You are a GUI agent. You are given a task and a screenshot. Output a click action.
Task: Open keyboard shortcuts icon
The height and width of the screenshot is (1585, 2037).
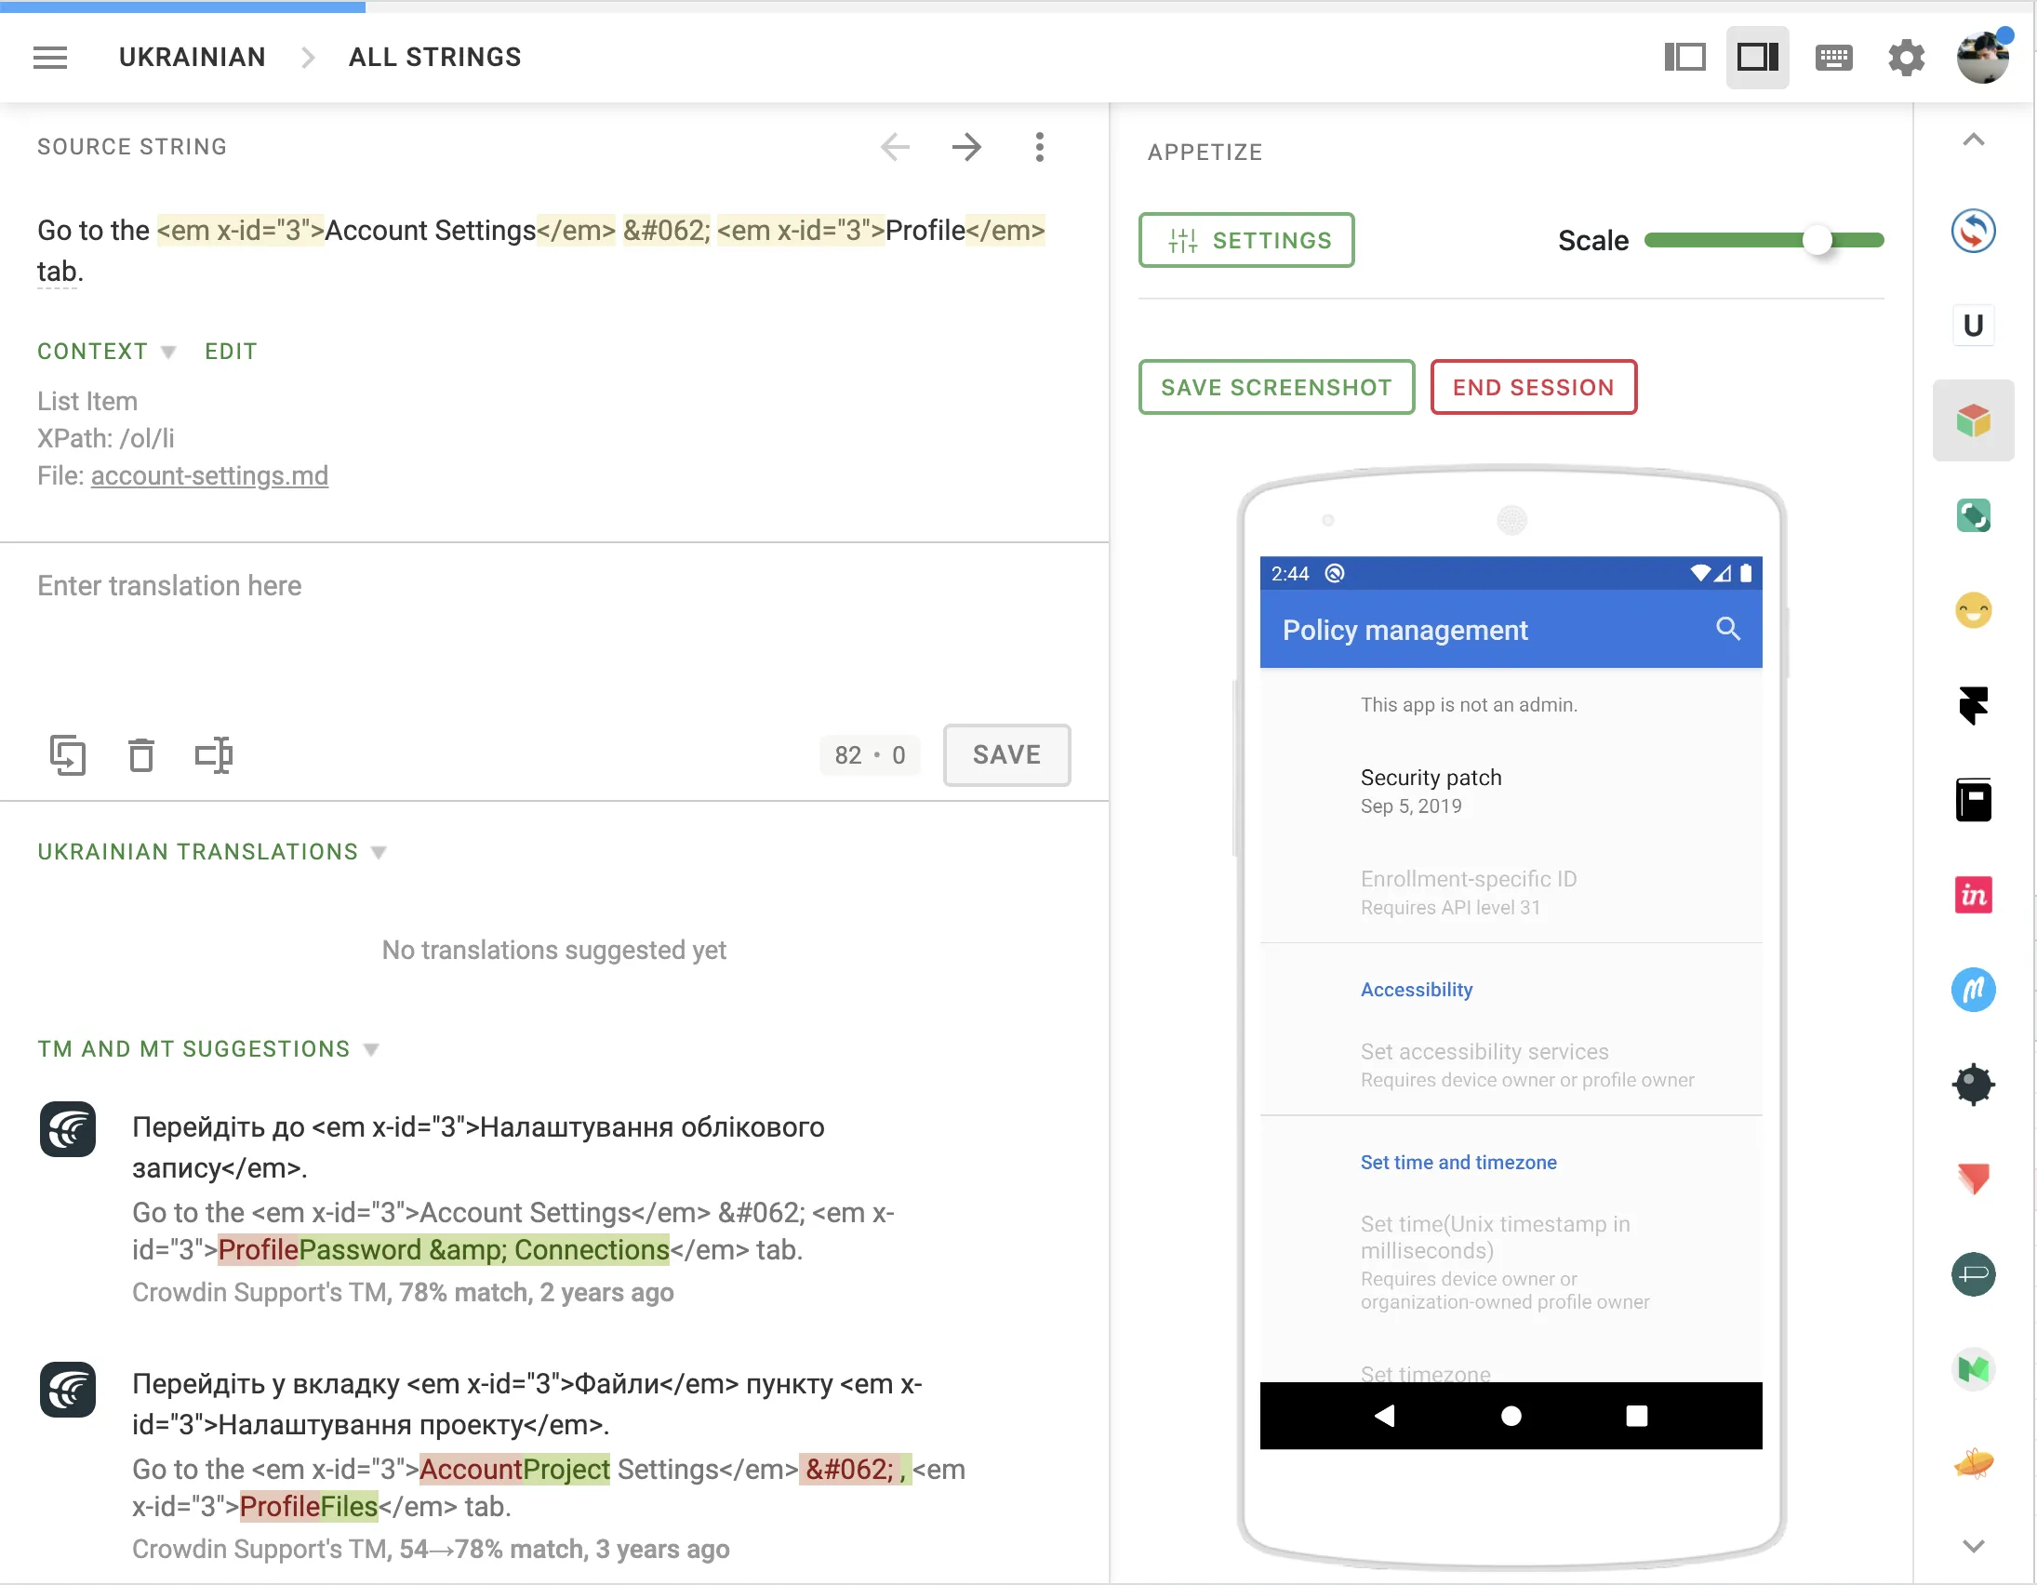pos(1832,58)
